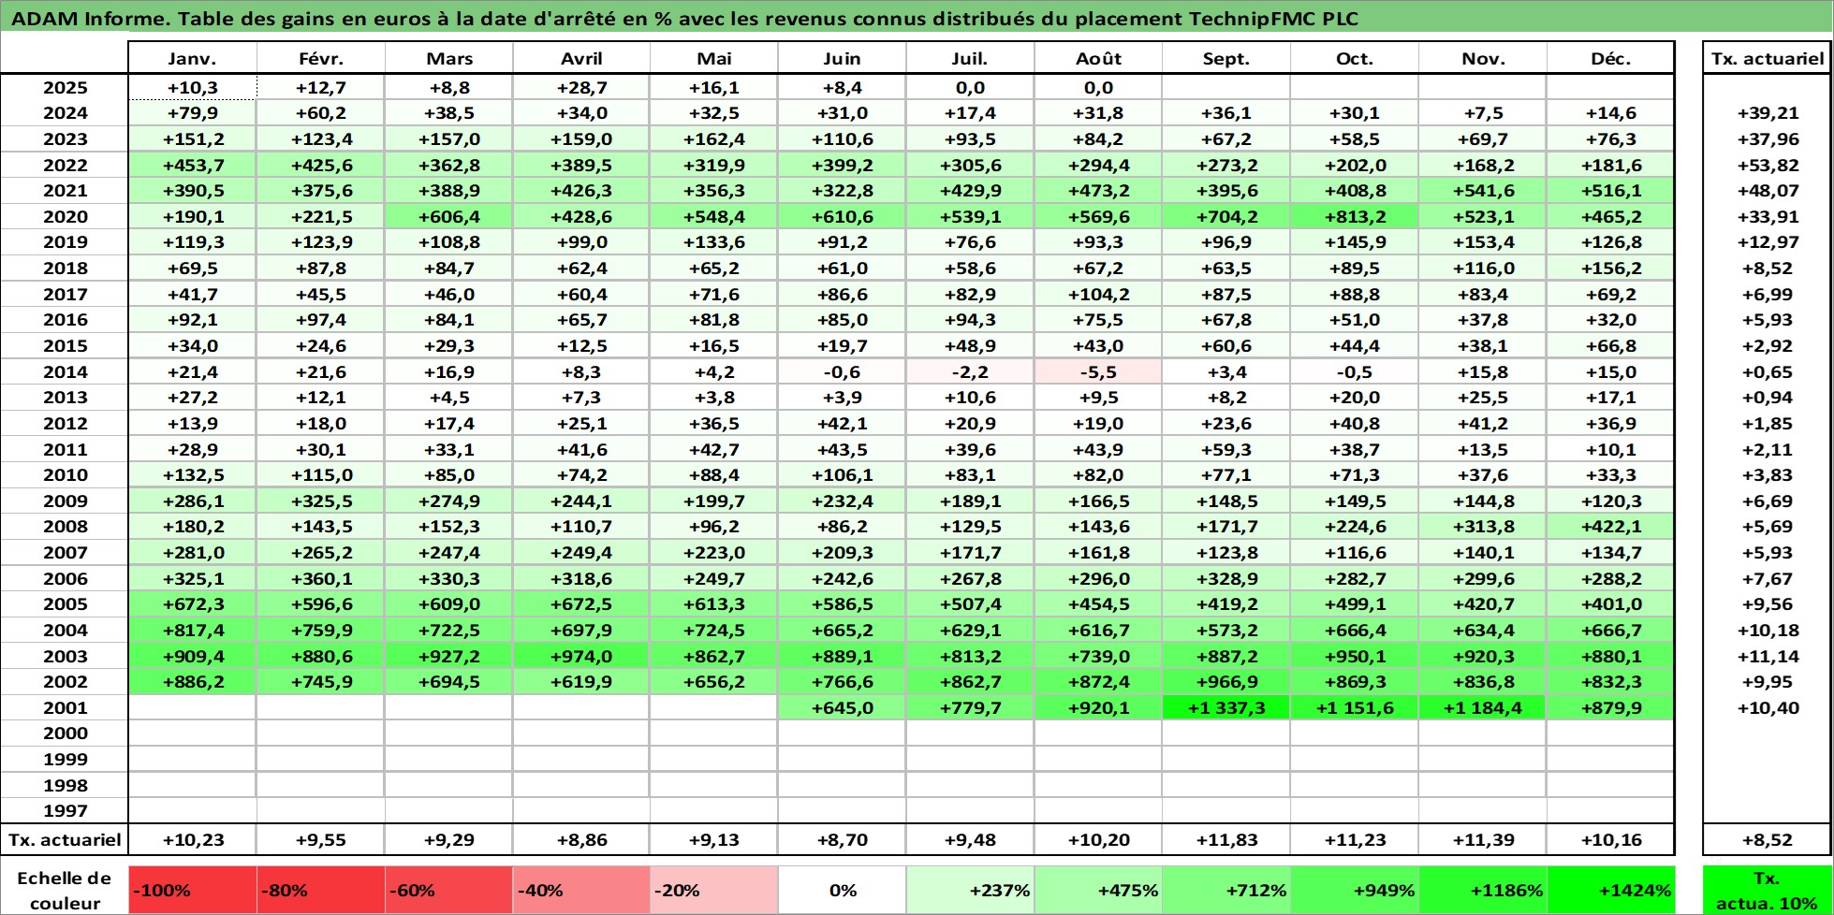Click the 'Sept.' column header
1834x915 pixels.
tap(1225, 58)
